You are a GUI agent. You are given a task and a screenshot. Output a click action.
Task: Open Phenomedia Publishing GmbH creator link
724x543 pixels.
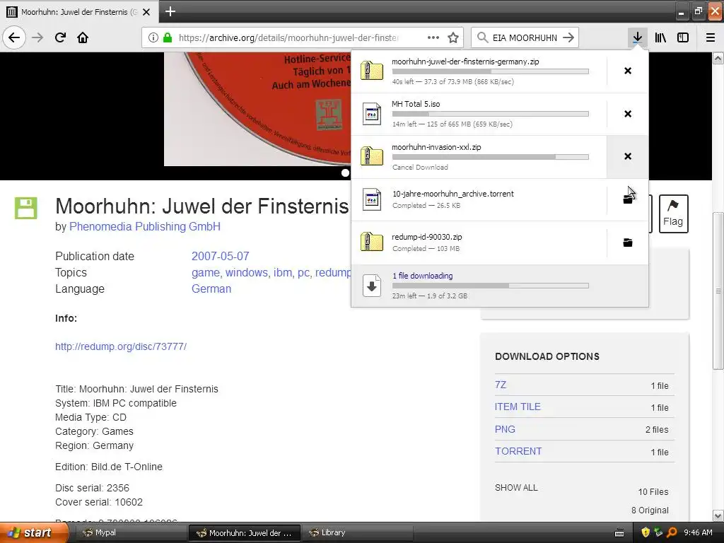tap(144, 227)
